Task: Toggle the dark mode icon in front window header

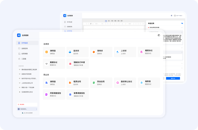Action: point(159,35)
